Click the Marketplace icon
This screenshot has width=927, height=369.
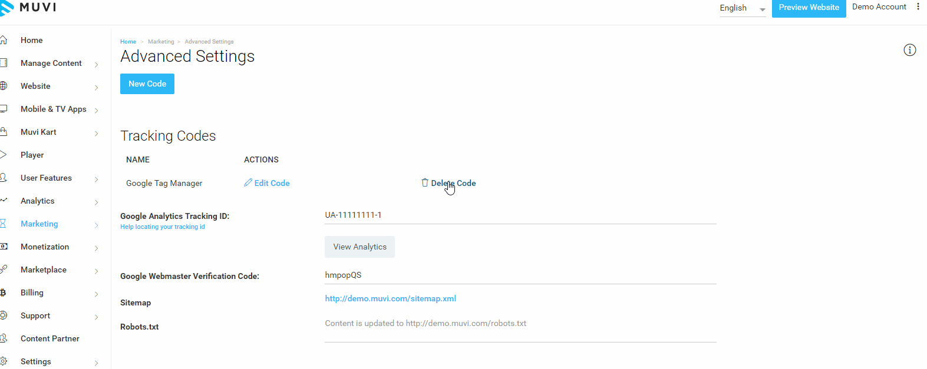[4, 270]
